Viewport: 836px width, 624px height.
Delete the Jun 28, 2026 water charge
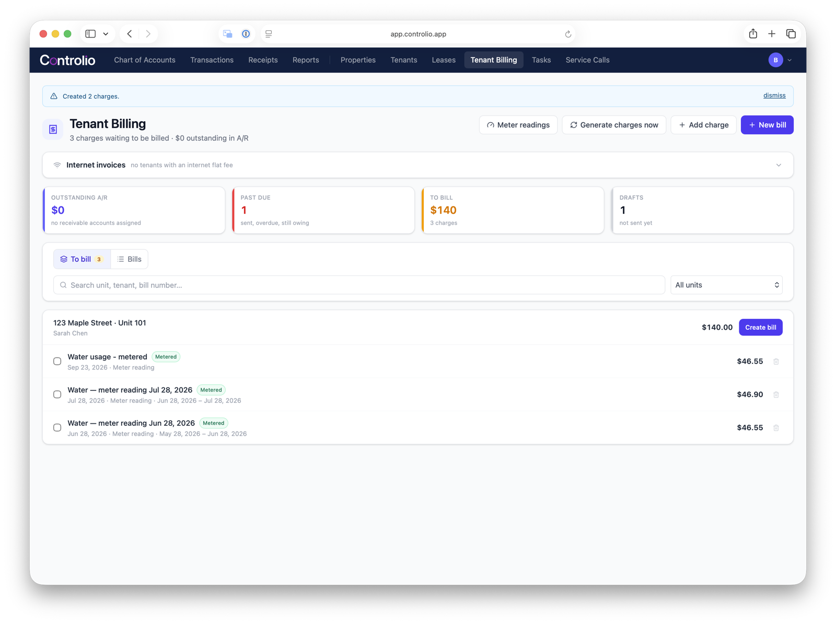[x=776, y=428]
